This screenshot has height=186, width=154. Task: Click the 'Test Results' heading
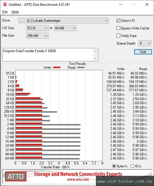coord(78,64)
